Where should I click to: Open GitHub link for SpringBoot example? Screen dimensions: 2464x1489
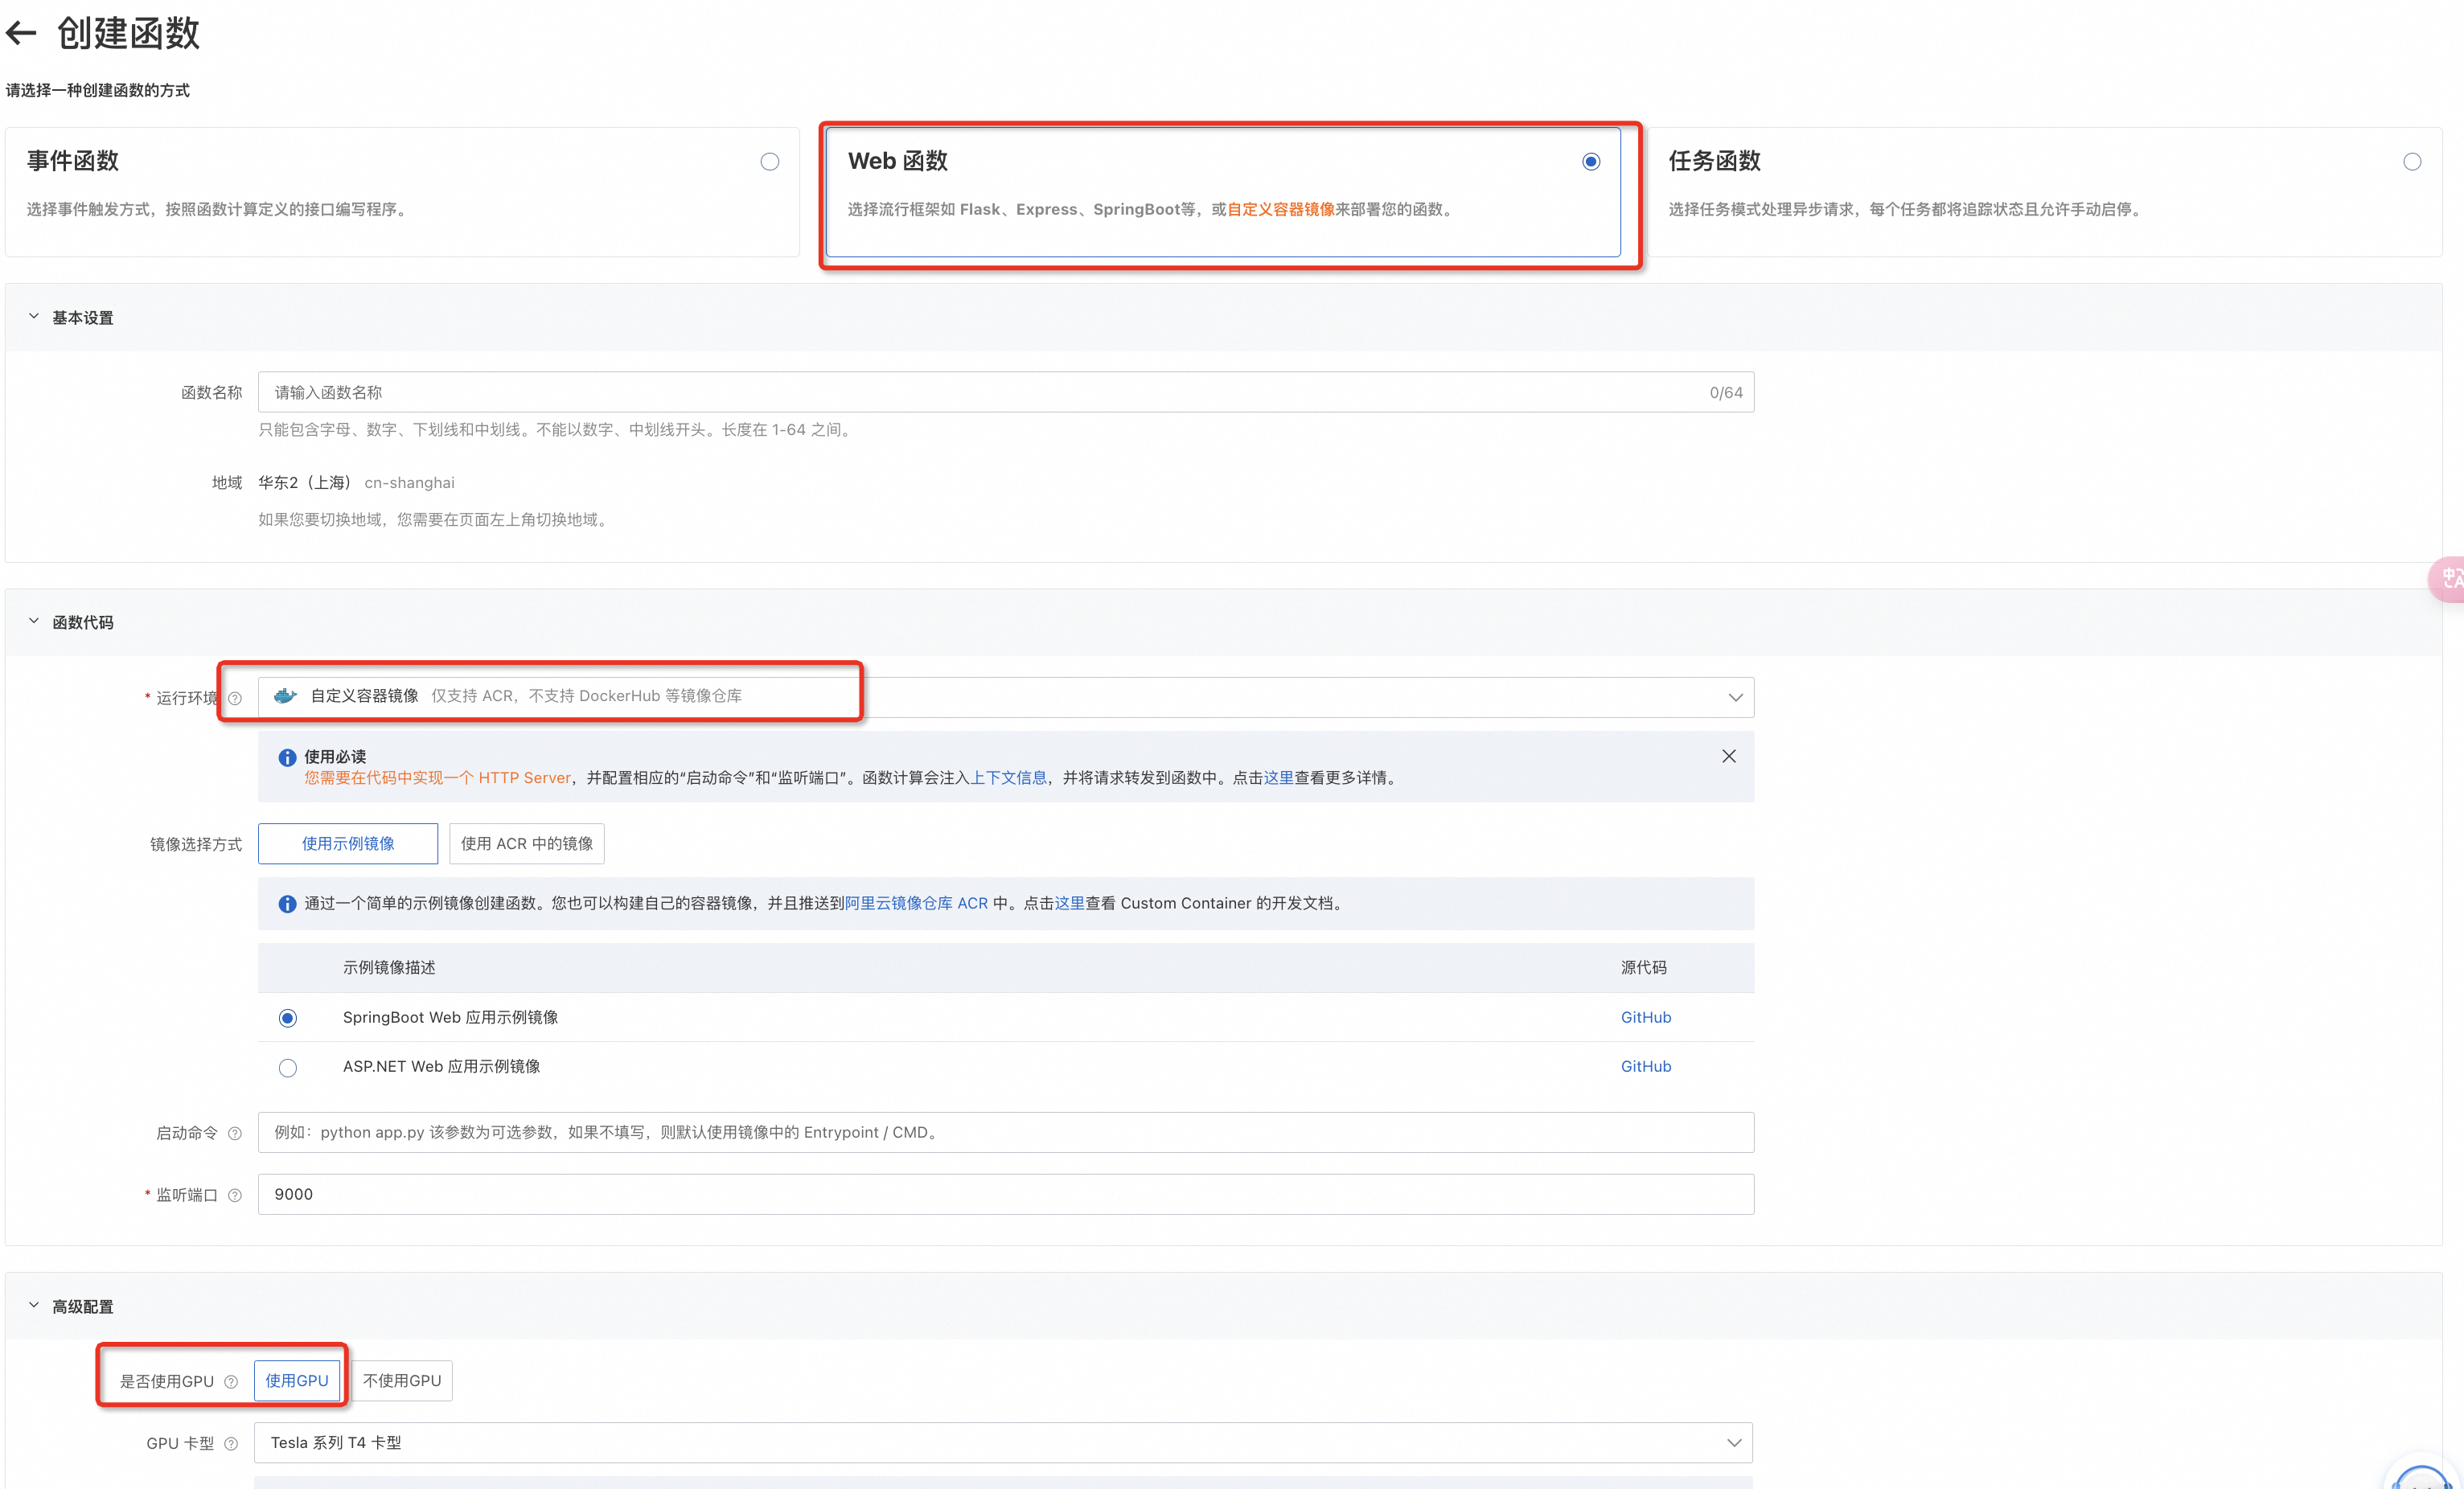click(x=1646, y=1017)
